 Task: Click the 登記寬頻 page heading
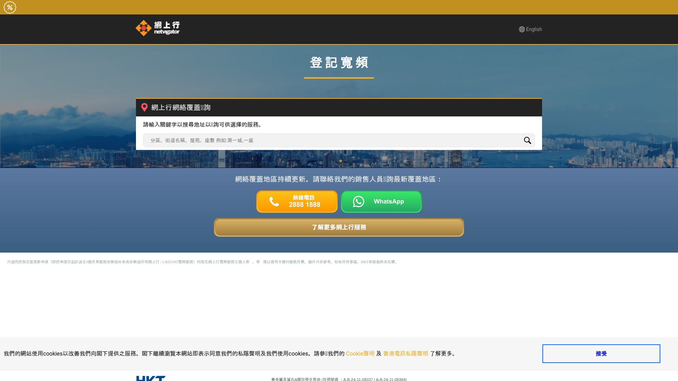click(x=339, y=63)
